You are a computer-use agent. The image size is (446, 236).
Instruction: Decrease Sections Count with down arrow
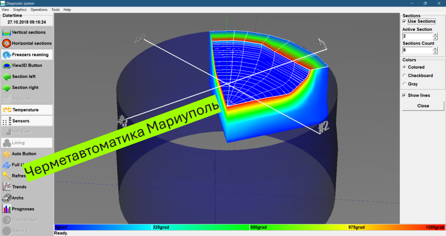pos(435,52)
